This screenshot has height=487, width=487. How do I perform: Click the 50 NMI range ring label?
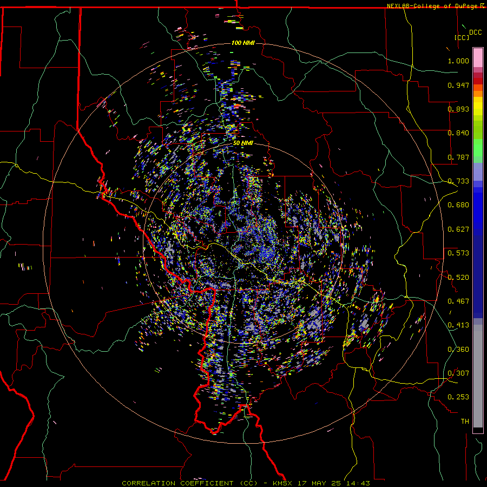[x=243, y=143]
